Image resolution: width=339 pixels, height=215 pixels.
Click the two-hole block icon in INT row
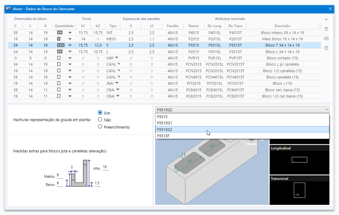[60, 33]
